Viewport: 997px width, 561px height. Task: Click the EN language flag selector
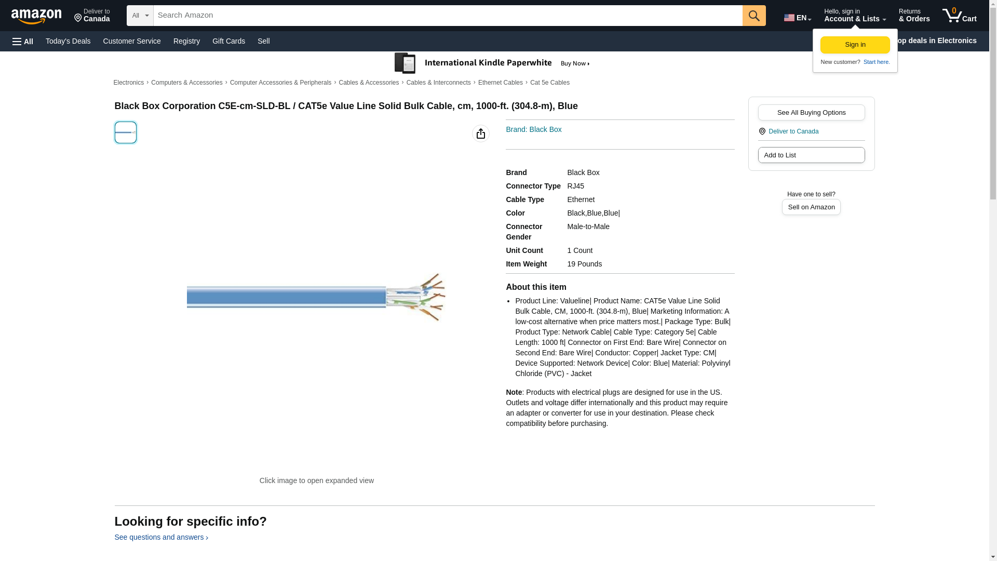click(797, 18)
